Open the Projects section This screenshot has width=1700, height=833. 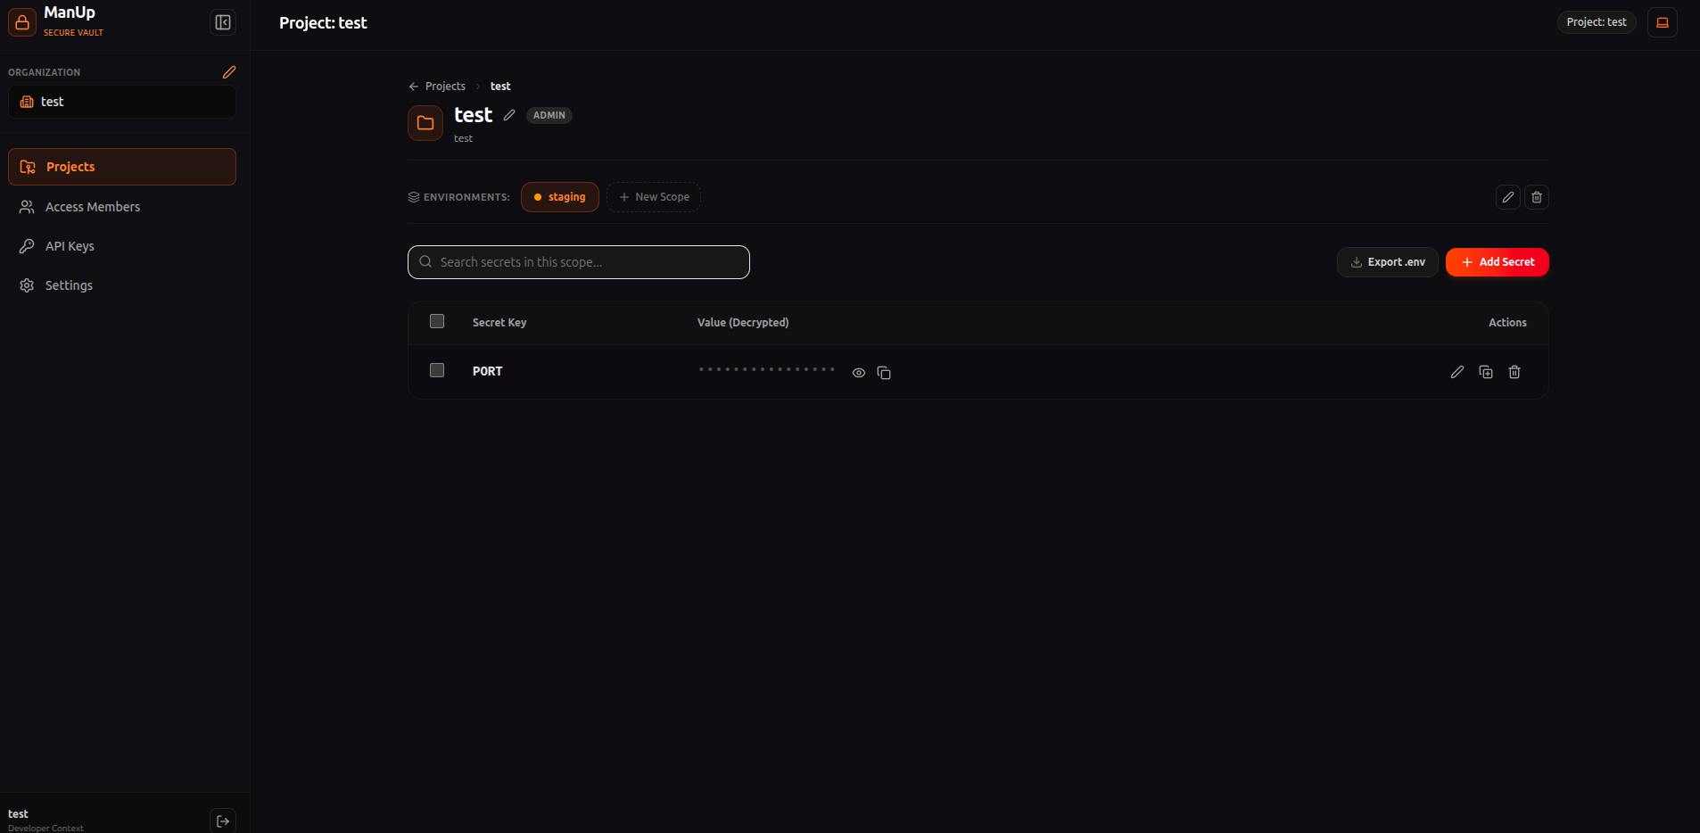pos(122,167)
